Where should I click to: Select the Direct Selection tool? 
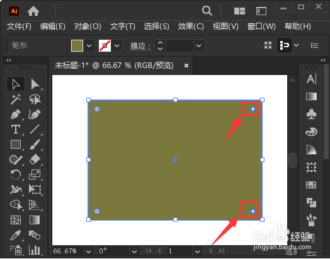[x=35, y=84]
